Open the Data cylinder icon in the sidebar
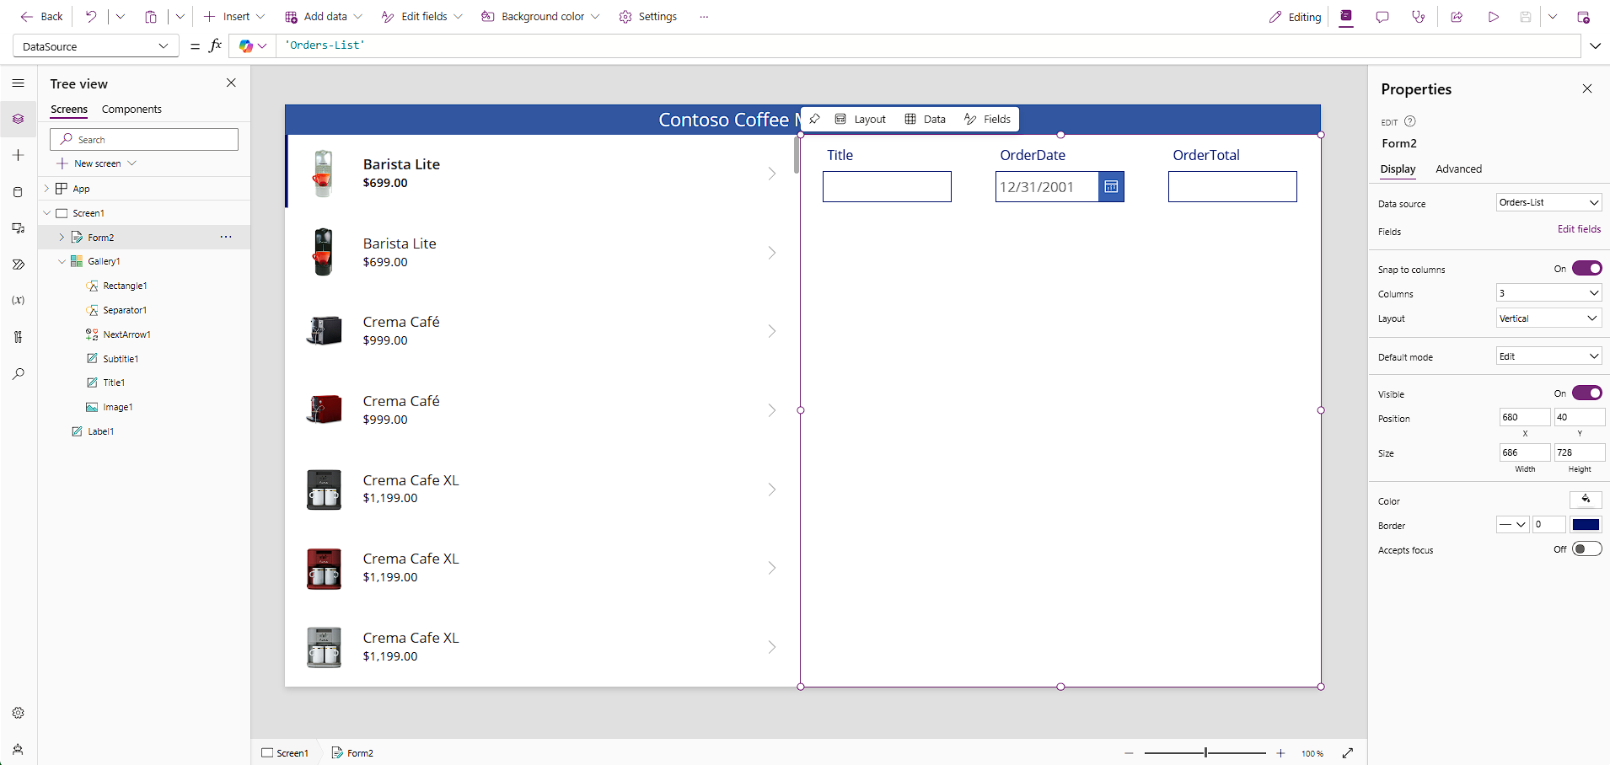This screenshot has width=1610, height=765. (18, 192)
